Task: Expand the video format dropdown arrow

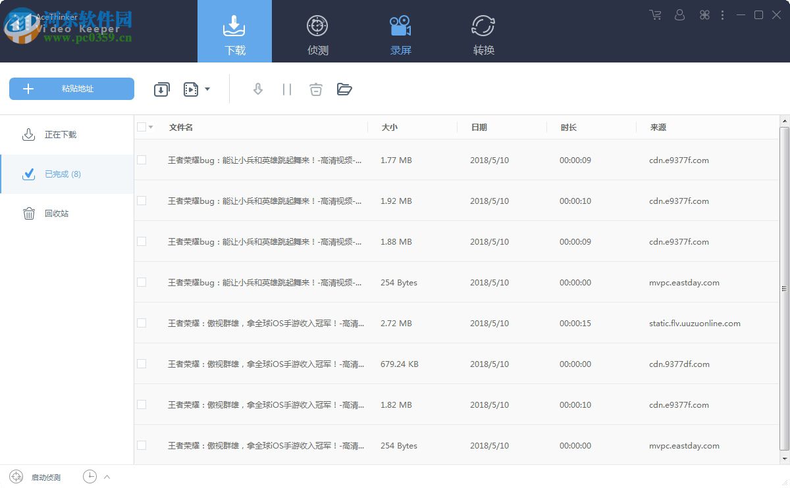Action: (208, 89)
